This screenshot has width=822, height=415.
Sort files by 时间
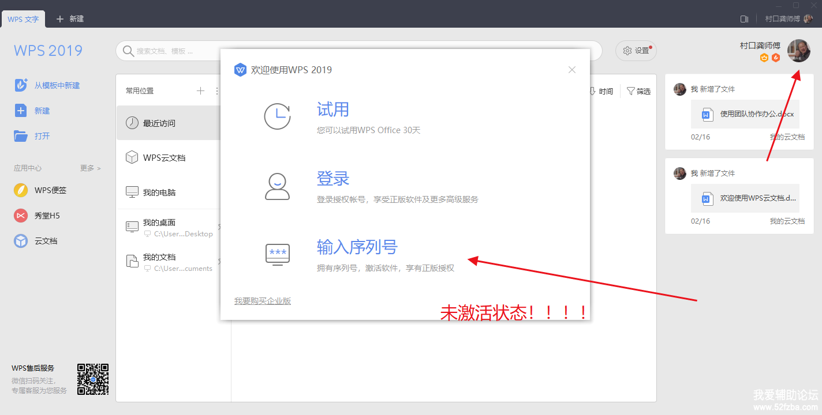pos(601,91)
